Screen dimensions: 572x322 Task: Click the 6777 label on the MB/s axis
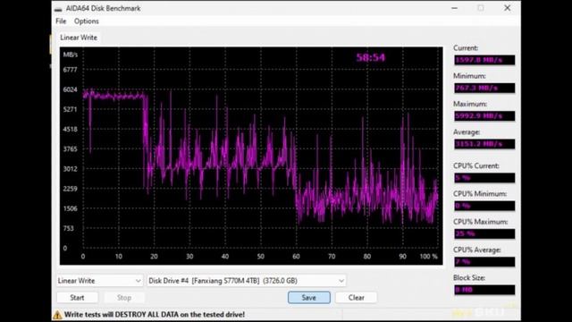(70, 70)
